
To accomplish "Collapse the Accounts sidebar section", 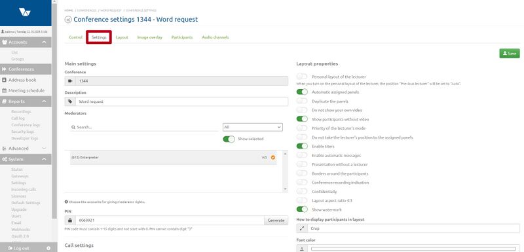I will coord(44,42).
